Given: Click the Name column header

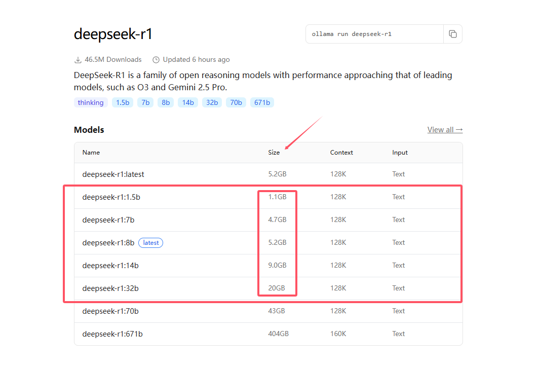Looking at the screenshot, I should click(91, 153).
